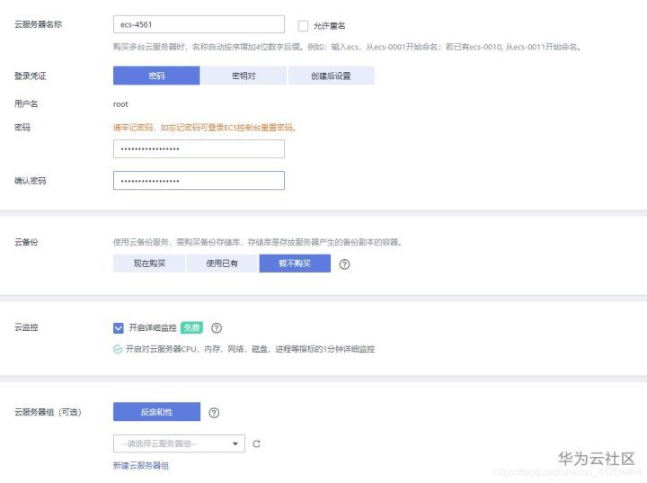The height and width of the screenshot is (483, 647).
Task: Open 新建云服务器组 link
Action: (x=141, y=466)
